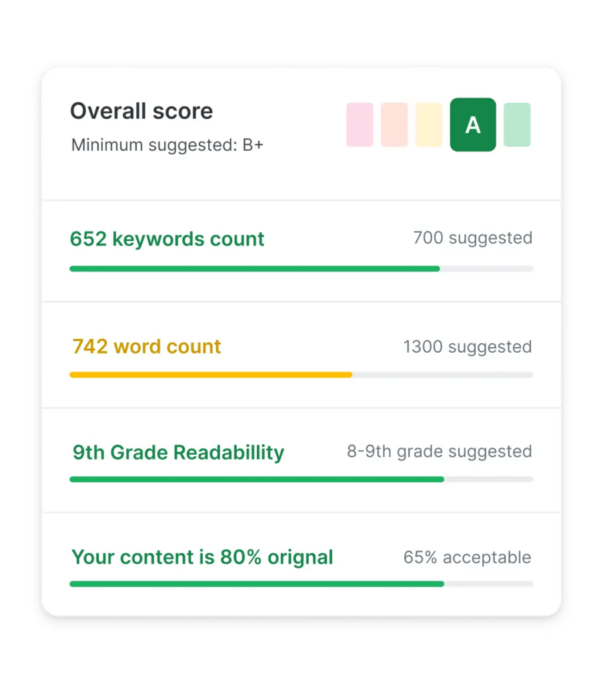Image resolution: width=603 pixels, height=683 pixels.
Task: Select the green A grade badge
Action: 473,125
